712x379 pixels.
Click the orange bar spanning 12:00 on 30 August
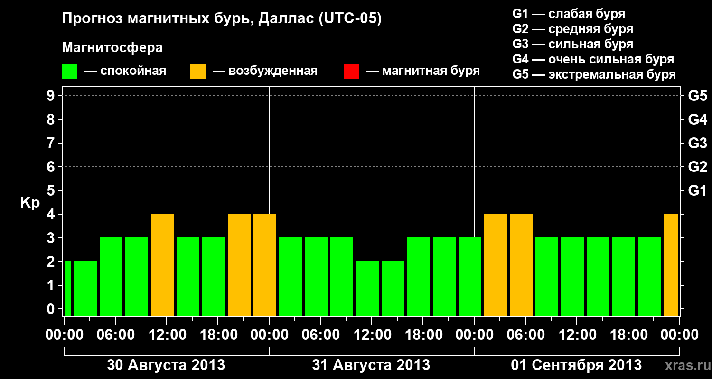click(162, 265)
